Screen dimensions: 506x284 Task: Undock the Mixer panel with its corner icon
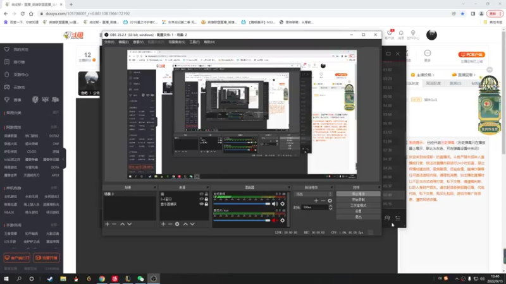289,187
